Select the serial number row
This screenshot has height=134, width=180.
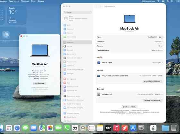point(130,50)
